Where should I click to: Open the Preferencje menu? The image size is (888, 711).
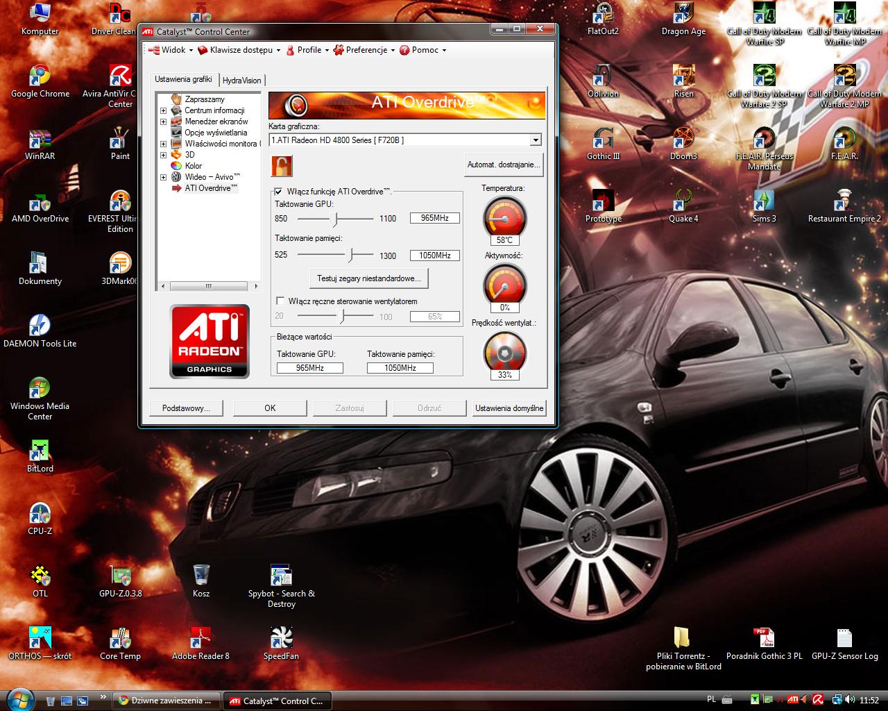click(364, 50)
